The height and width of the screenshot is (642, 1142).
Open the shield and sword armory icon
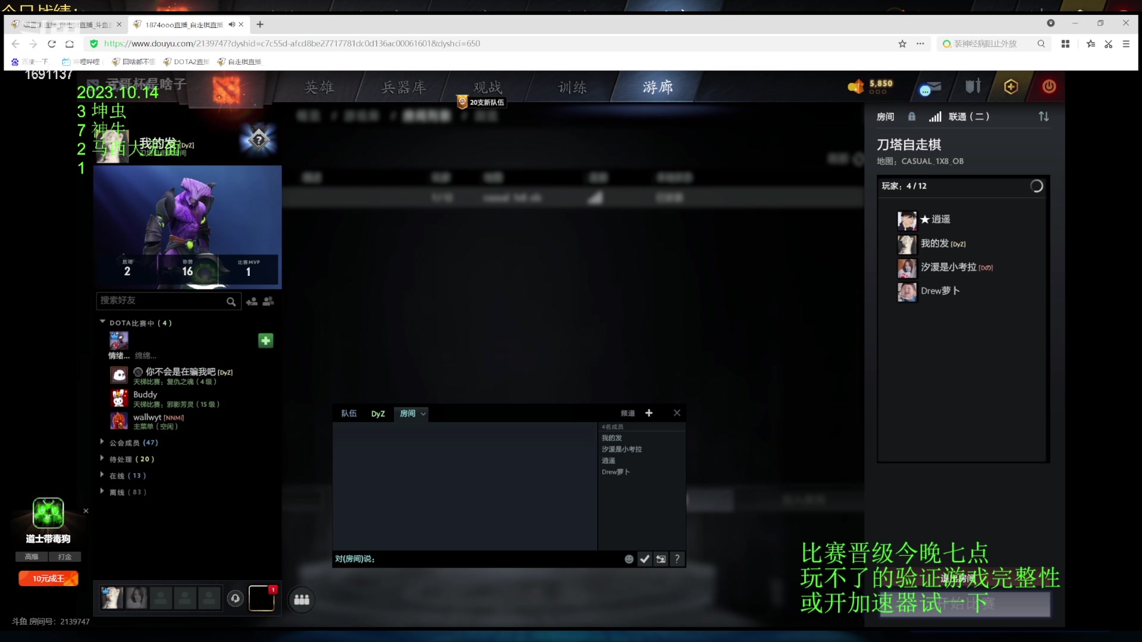[x=973, y=87]
